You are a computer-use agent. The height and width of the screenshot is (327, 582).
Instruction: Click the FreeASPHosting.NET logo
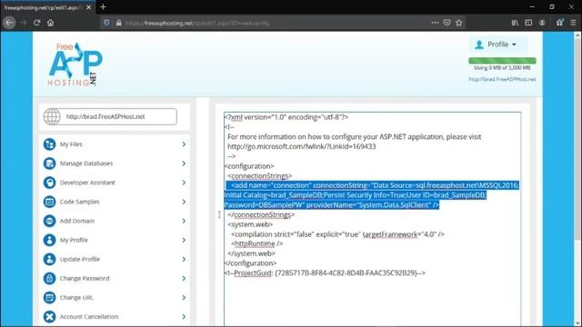click(75, 64)
